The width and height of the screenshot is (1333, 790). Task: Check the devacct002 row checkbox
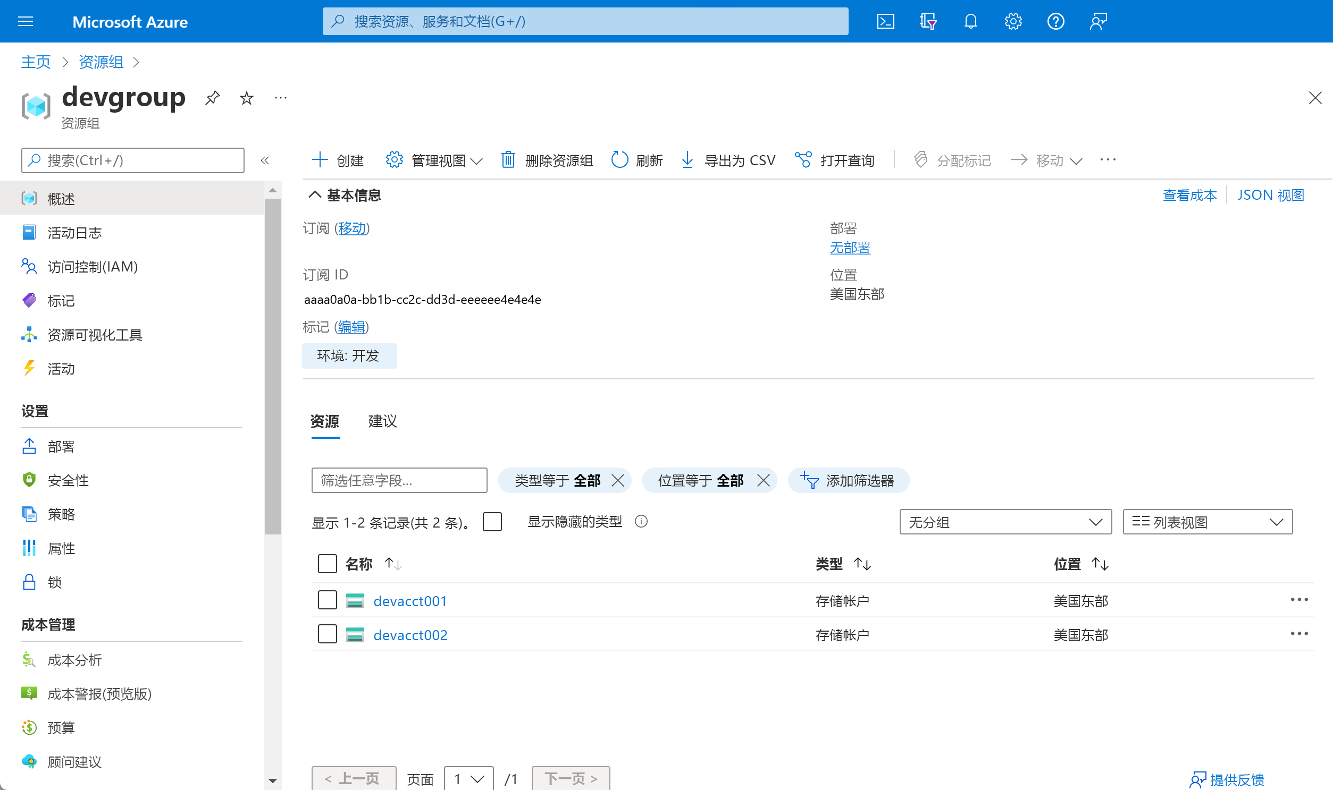coord(327,634)
